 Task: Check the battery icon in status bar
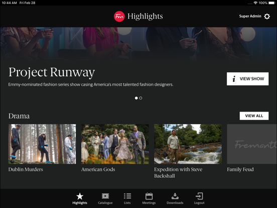point(271,3)
